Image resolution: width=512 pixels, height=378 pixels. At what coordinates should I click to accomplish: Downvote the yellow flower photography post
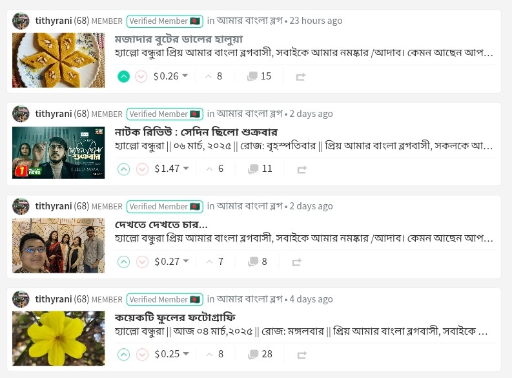tap(142, 355)
